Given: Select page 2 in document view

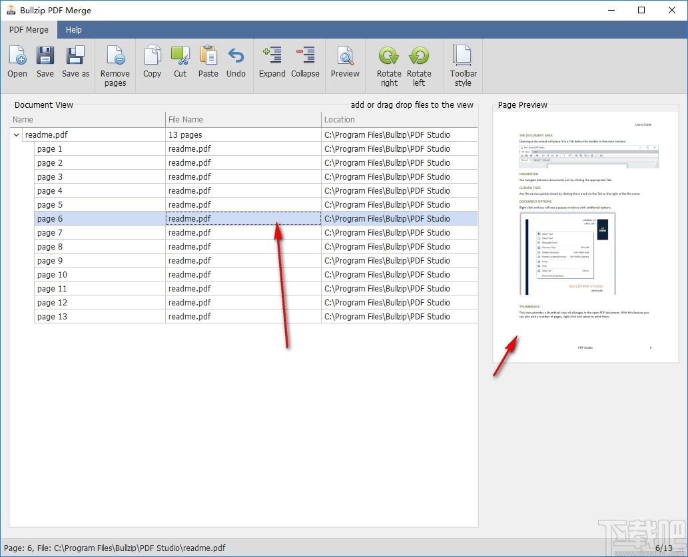Looking at the screenshot, I should [x=256, y=163].
